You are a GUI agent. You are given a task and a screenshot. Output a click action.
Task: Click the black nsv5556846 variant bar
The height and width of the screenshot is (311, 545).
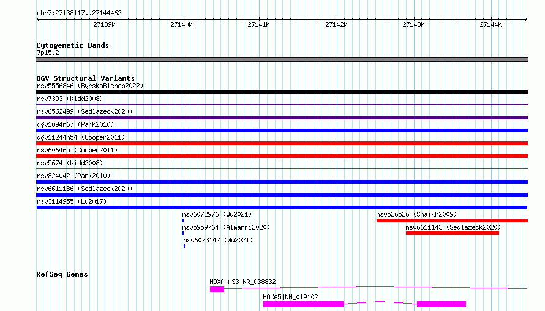pyautogui.click(x=282, y=92)
